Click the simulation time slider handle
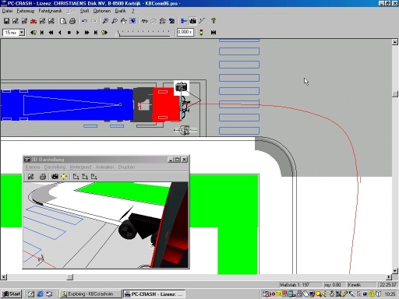 [118, 33]
